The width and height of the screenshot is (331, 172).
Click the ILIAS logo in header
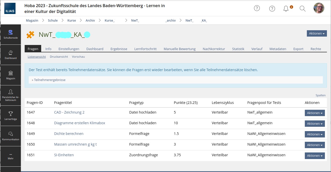point(10,8)
